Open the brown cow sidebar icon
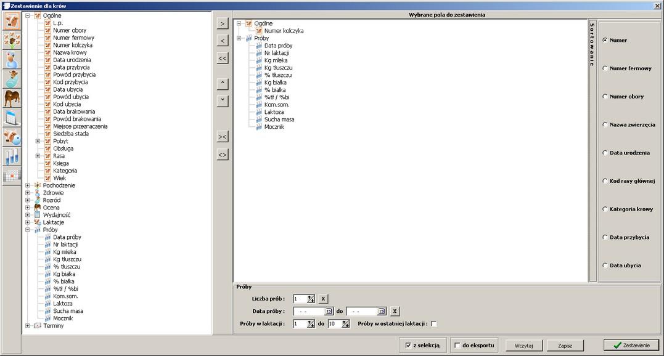The image size is (664, 356). [x=12, y=98]
